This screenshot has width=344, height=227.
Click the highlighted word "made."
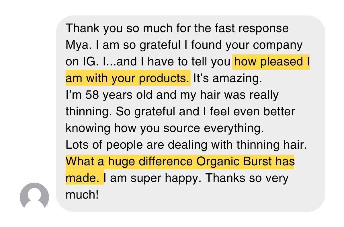pos(85,178)
